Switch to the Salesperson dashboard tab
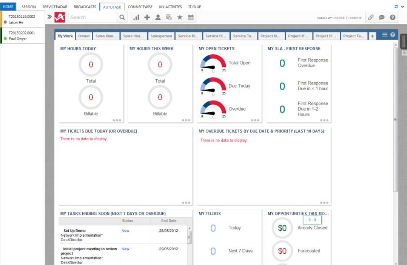 coord(161,36)
